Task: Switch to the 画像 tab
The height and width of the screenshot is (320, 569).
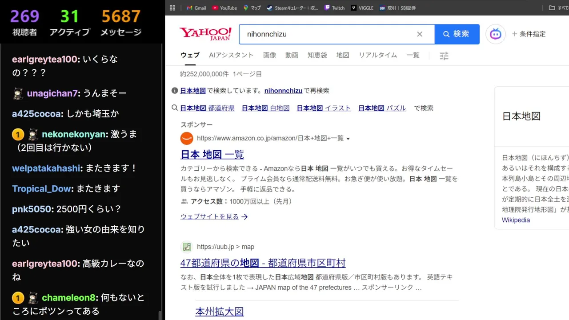Action: pyautogui.click(x=269, y=55)
